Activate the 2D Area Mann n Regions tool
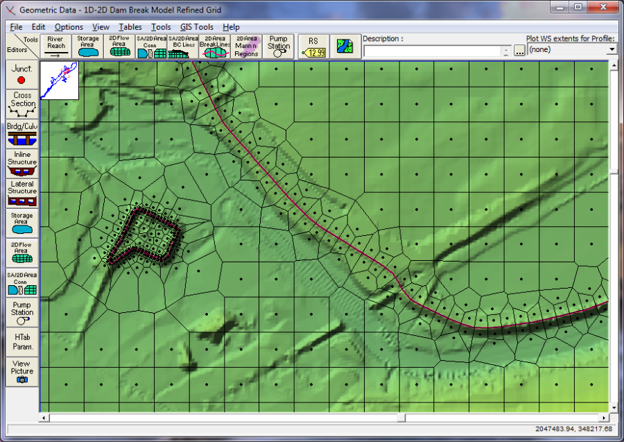The height and width of the screenshot is (442, 624). pos(246,46)
